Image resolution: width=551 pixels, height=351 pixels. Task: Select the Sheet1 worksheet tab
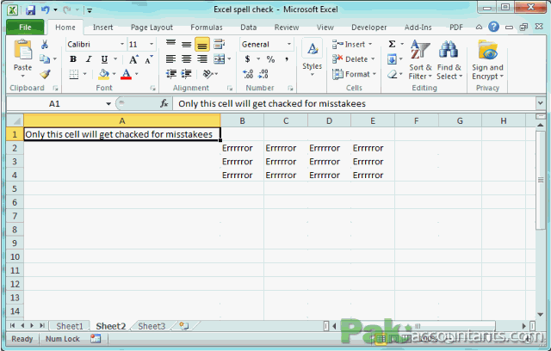point(70,326)
